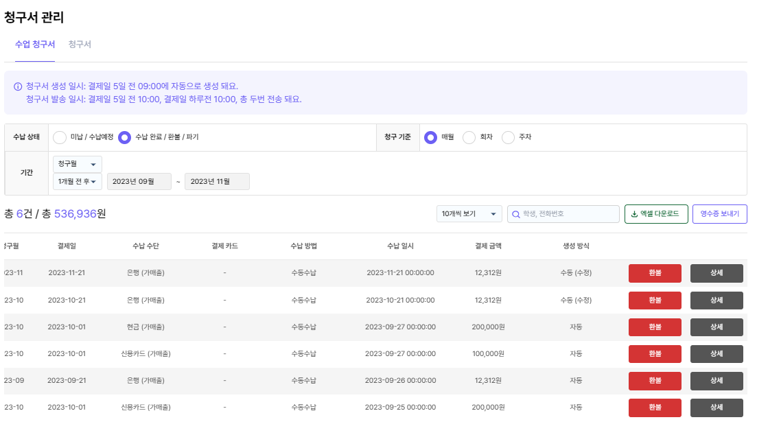
Task: Choose the 매월 billing basis
Action: pyautogui.click(x=431, y=137)
